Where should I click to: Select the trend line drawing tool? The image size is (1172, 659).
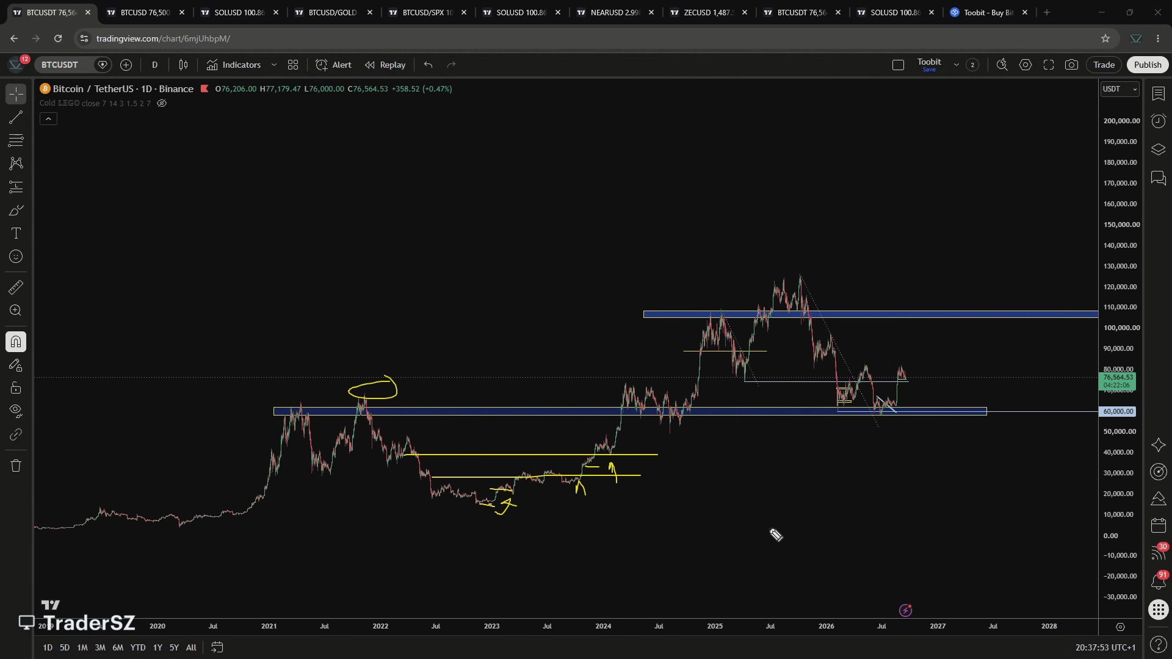pos(16,117)
